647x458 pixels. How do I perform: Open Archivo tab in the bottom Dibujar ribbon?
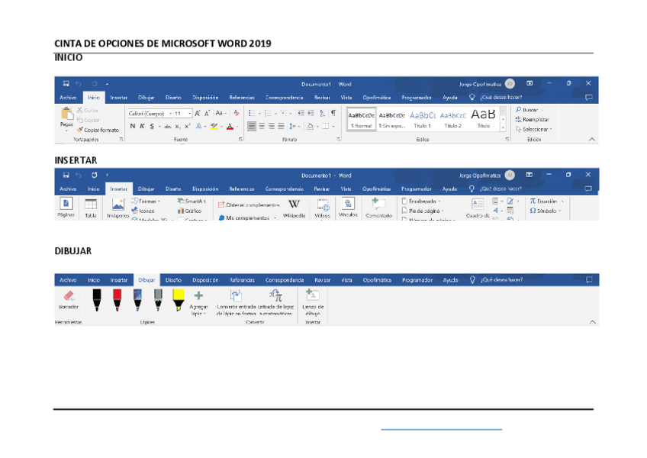68,280
